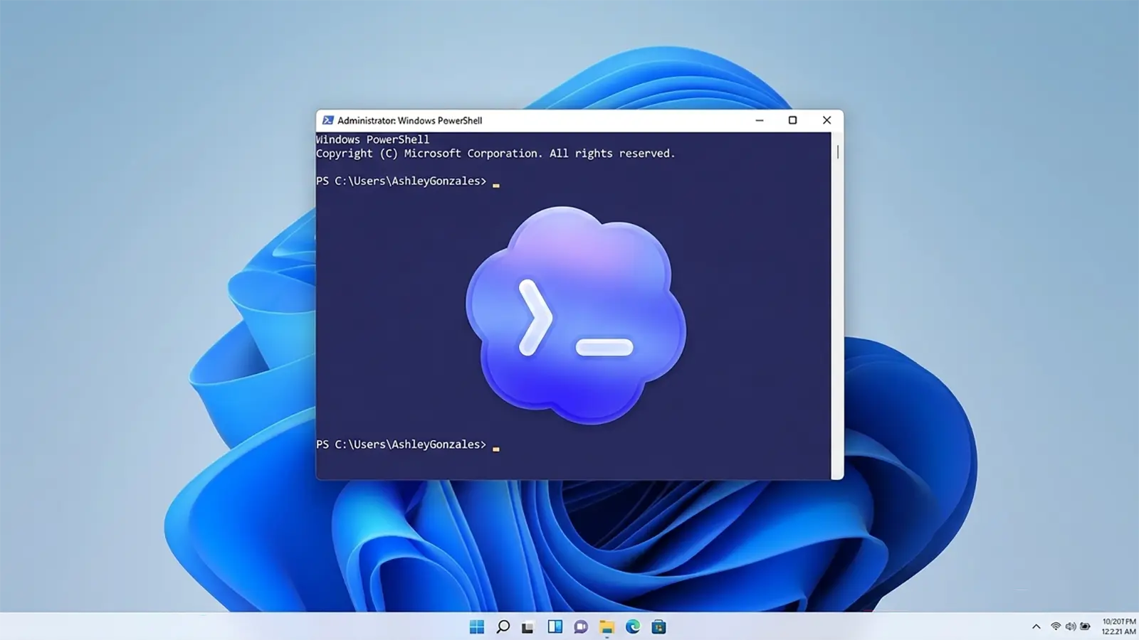Open Windows Search from the taskbar
This screenshot has height=640, width=1139.
point(502,626)
